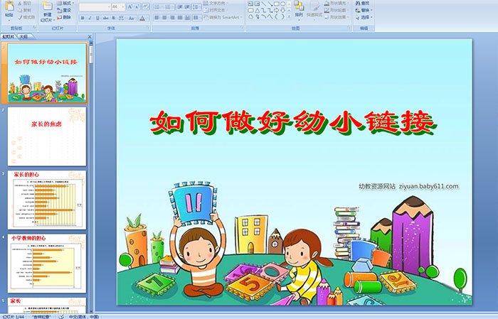Click the spell check status icon
This screenshot has width=498, height=319.
coord(61,316)
